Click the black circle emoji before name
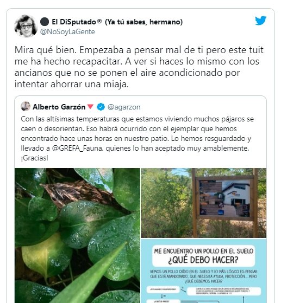 click(x=45, y=22)
